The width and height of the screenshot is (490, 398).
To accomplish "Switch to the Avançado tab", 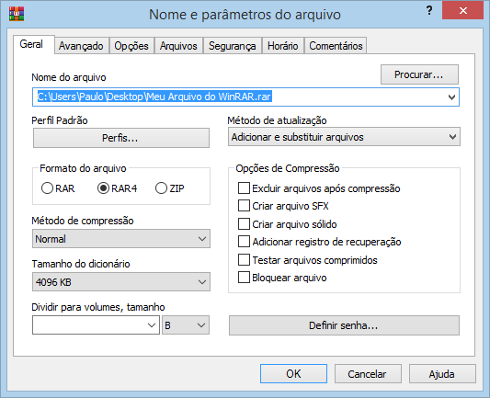I will click(81, 46).
